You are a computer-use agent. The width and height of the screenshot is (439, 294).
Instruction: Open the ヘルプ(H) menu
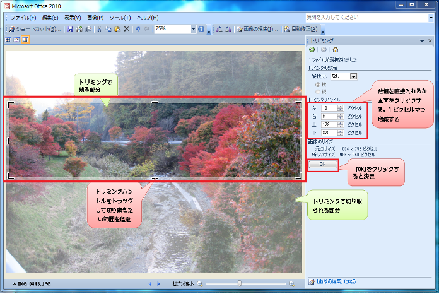(x=148, y=18)
